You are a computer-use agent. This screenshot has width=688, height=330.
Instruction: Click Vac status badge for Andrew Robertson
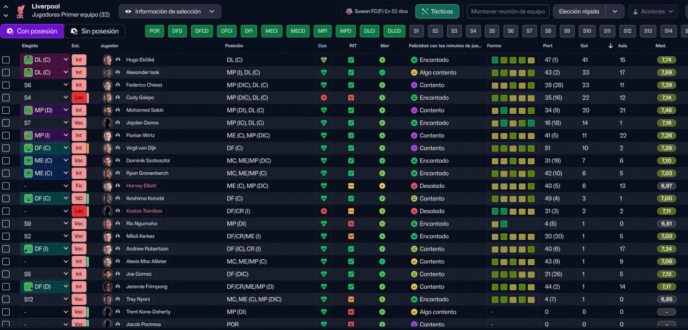coord(78,249)
